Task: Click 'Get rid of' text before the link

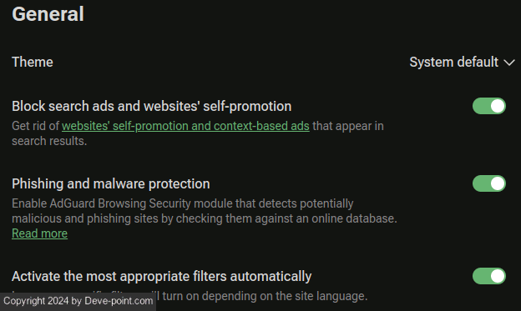Action: click(x=36, y=126)
